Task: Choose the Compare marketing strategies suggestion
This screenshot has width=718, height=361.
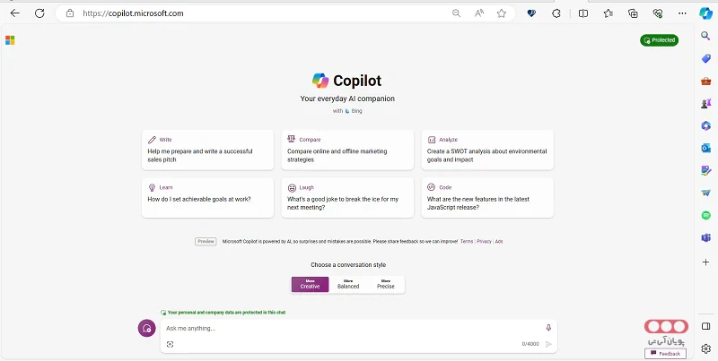Action: coord(347,150)
